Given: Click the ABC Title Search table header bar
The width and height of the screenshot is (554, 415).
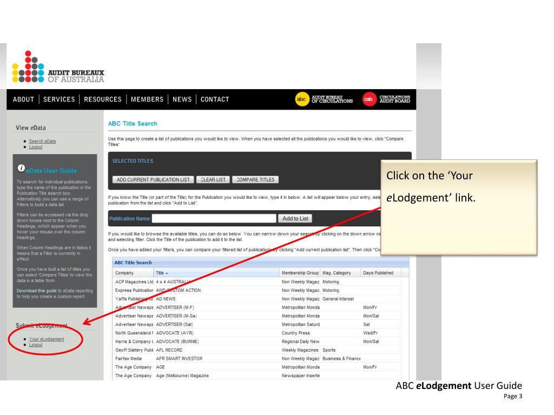Looking at the screenshot, I should 261,263.
